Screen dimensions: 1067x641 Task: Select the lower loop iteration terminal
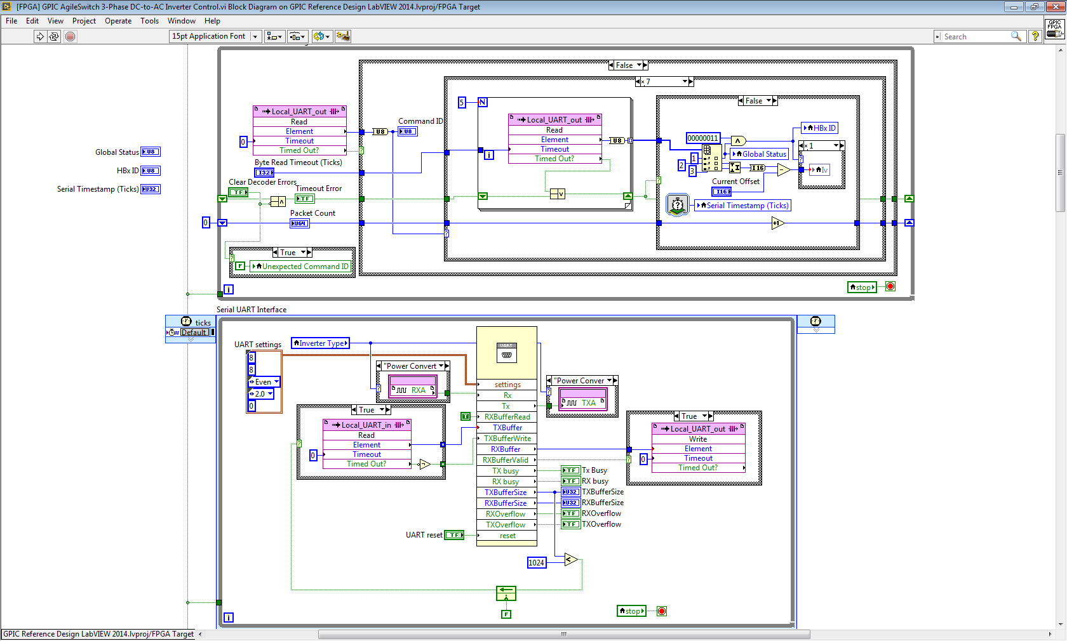(x=229, y=617)
